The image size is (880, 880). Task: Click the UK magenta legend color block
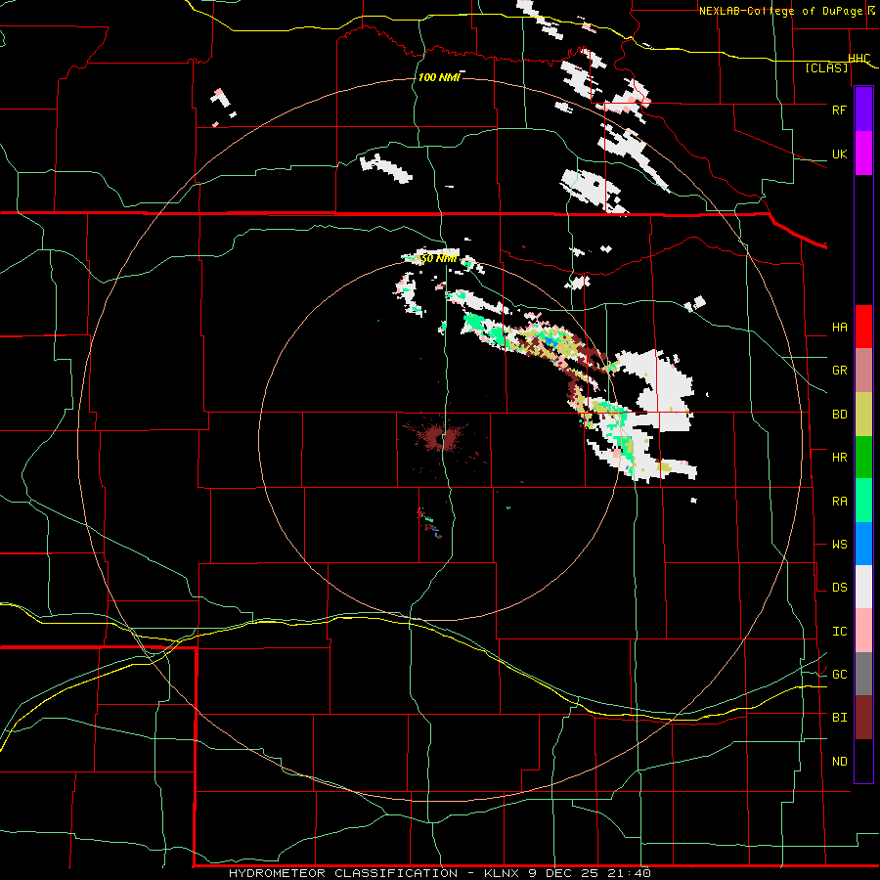[863, 154]
